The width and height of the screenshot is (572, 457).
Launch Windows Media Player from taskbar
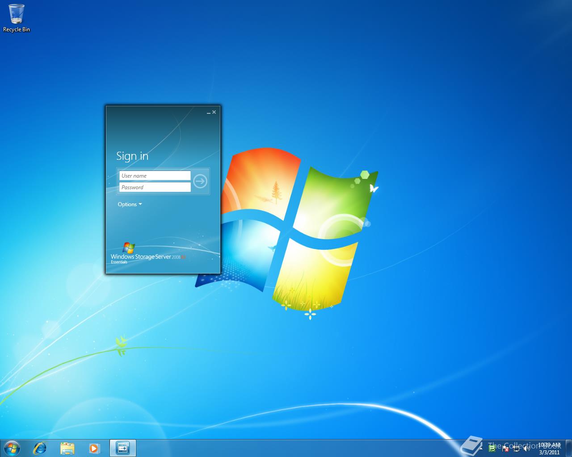click(x=94, y=448)
